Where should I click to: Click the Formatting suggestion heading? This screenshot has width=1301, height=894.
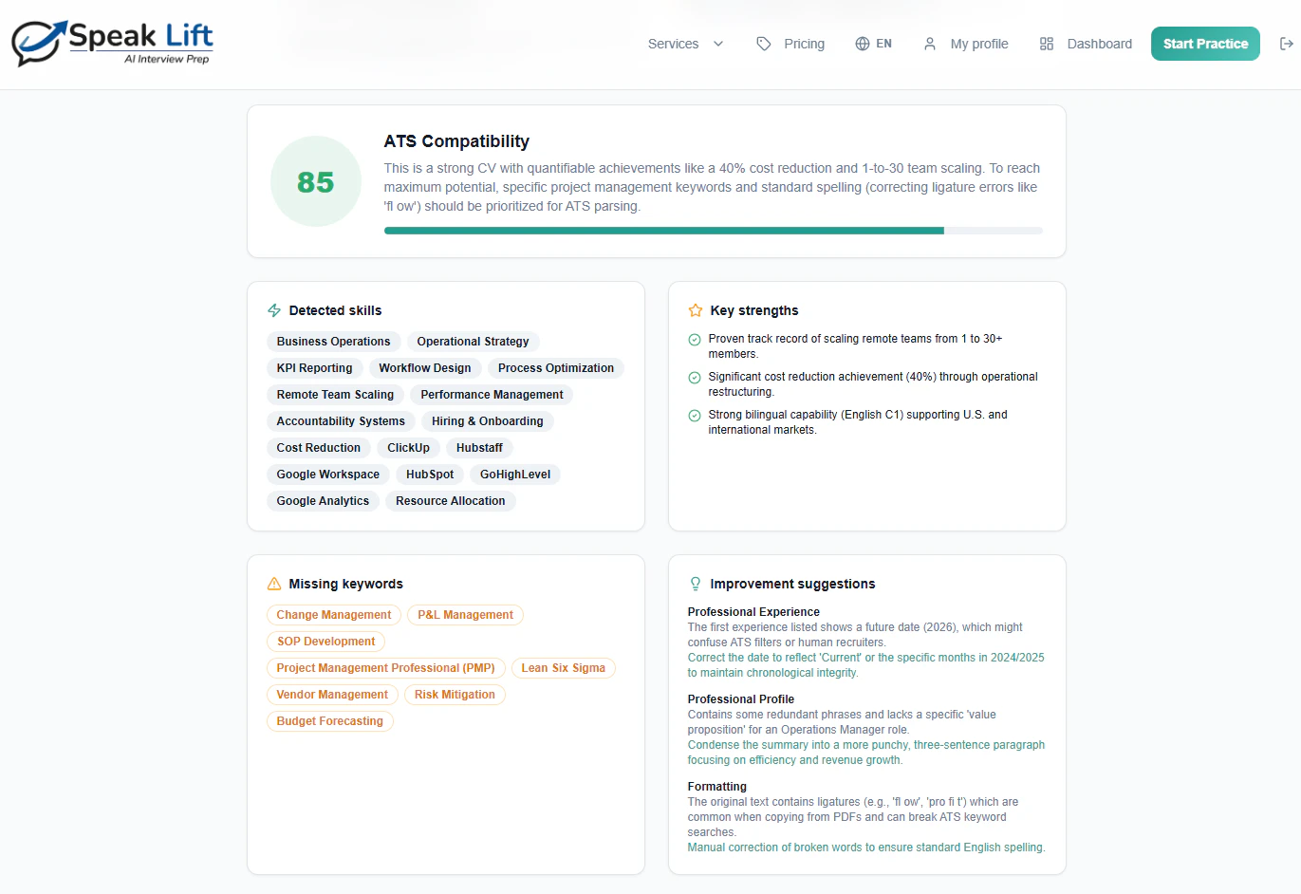717,787
